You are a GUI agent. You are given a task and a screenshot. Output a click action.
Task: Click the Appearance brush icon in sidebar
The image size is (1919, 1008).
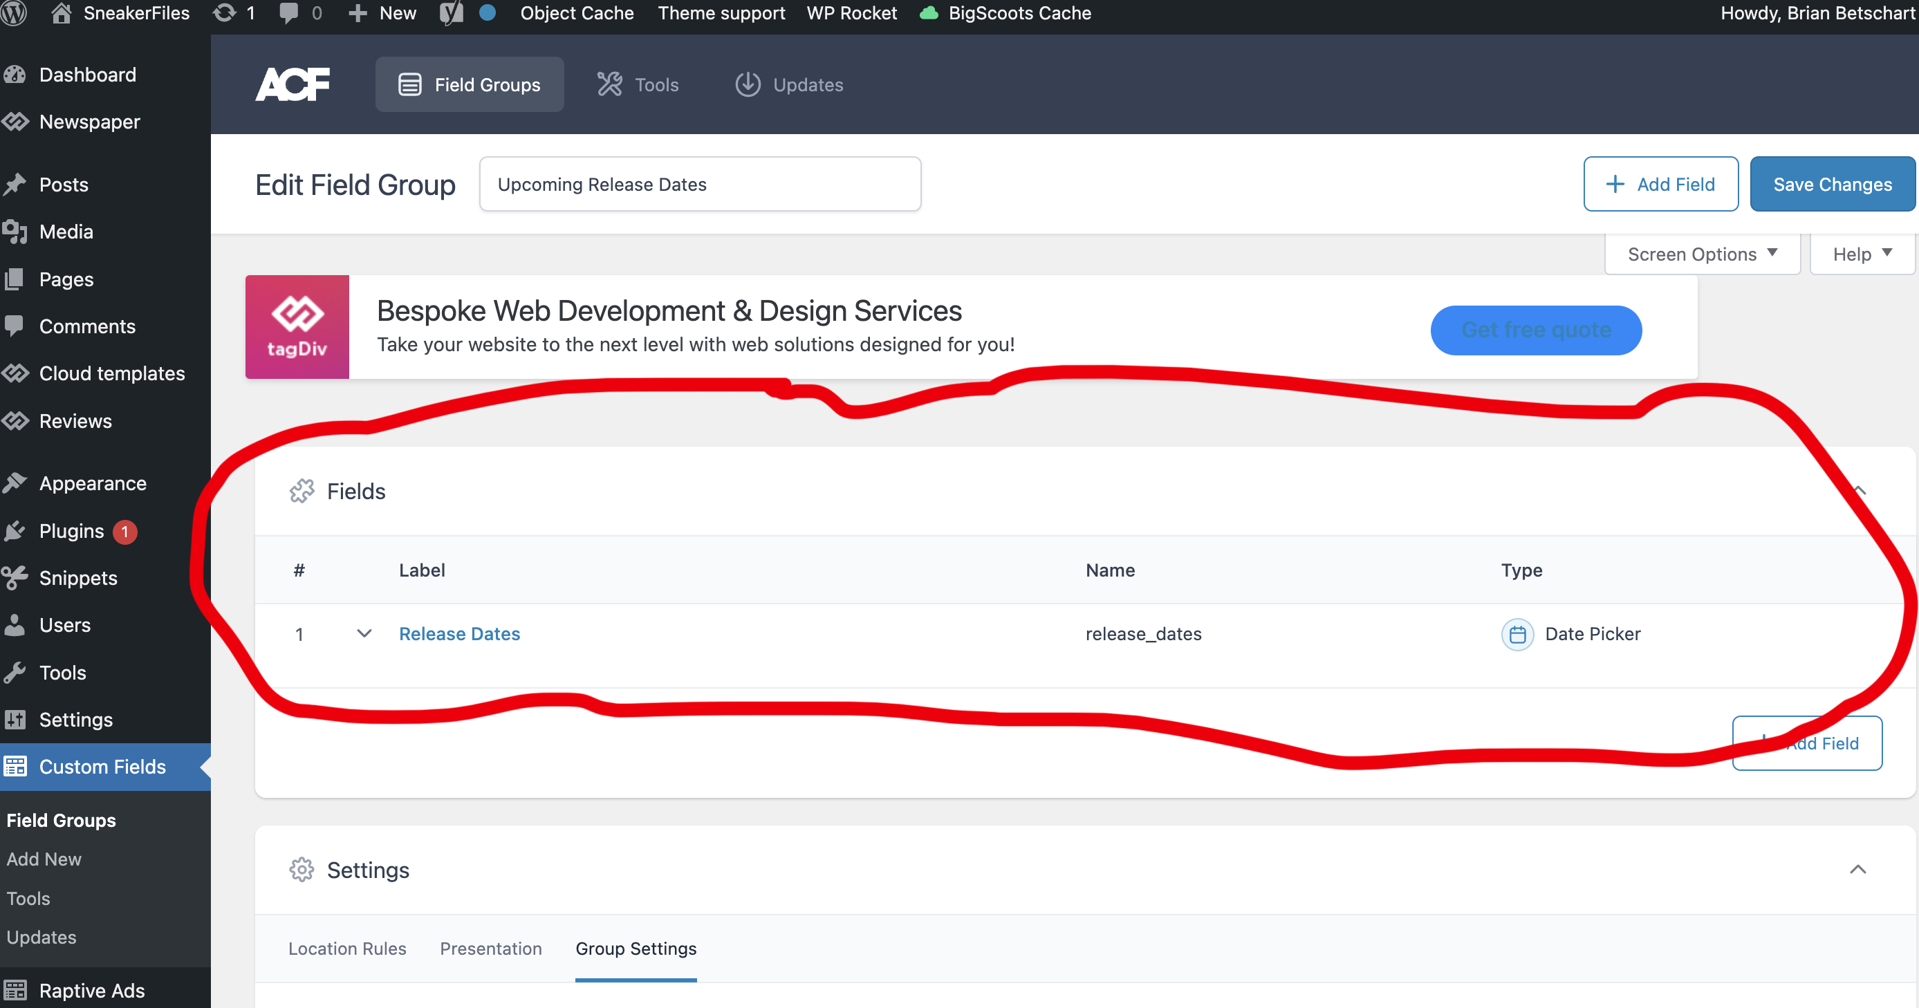click(15, 483)
